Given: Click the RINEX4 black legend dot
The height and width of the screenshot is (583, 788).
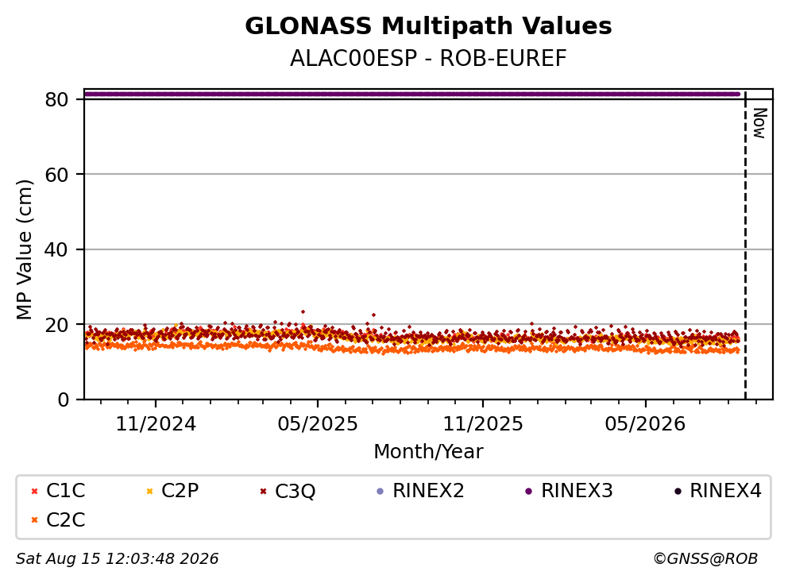Looking at the screenshot, I should point(678,491).
